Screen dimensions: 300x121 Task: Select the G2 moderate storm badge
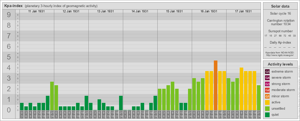[x=267, y=90]
